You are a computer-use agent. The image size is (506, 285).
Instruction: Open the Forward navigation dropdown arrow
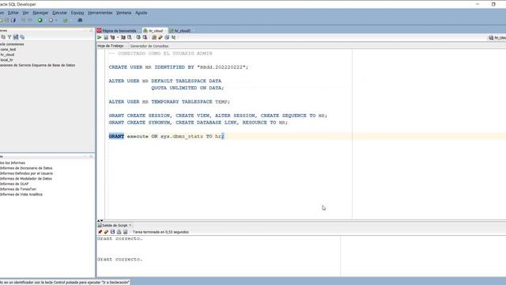coord(56,21)
